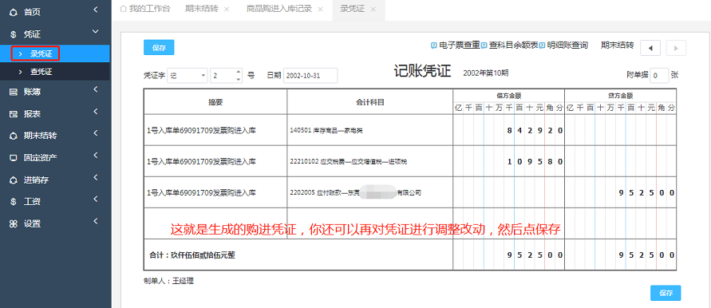Close the 录凭证 tab
Viewport: 711px width, 308px height.
[x=373, y=9]
